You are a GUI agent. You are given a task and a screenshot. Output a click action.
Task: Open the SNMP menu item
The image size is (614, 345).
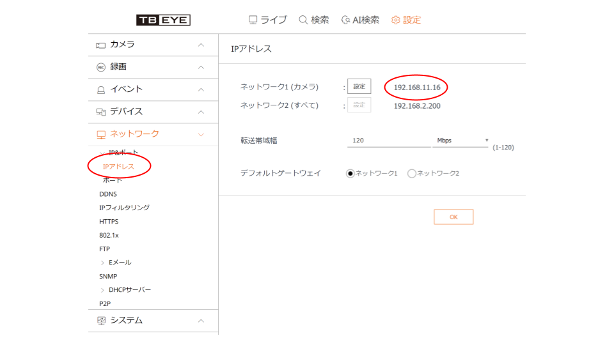[x=108, y=276]
